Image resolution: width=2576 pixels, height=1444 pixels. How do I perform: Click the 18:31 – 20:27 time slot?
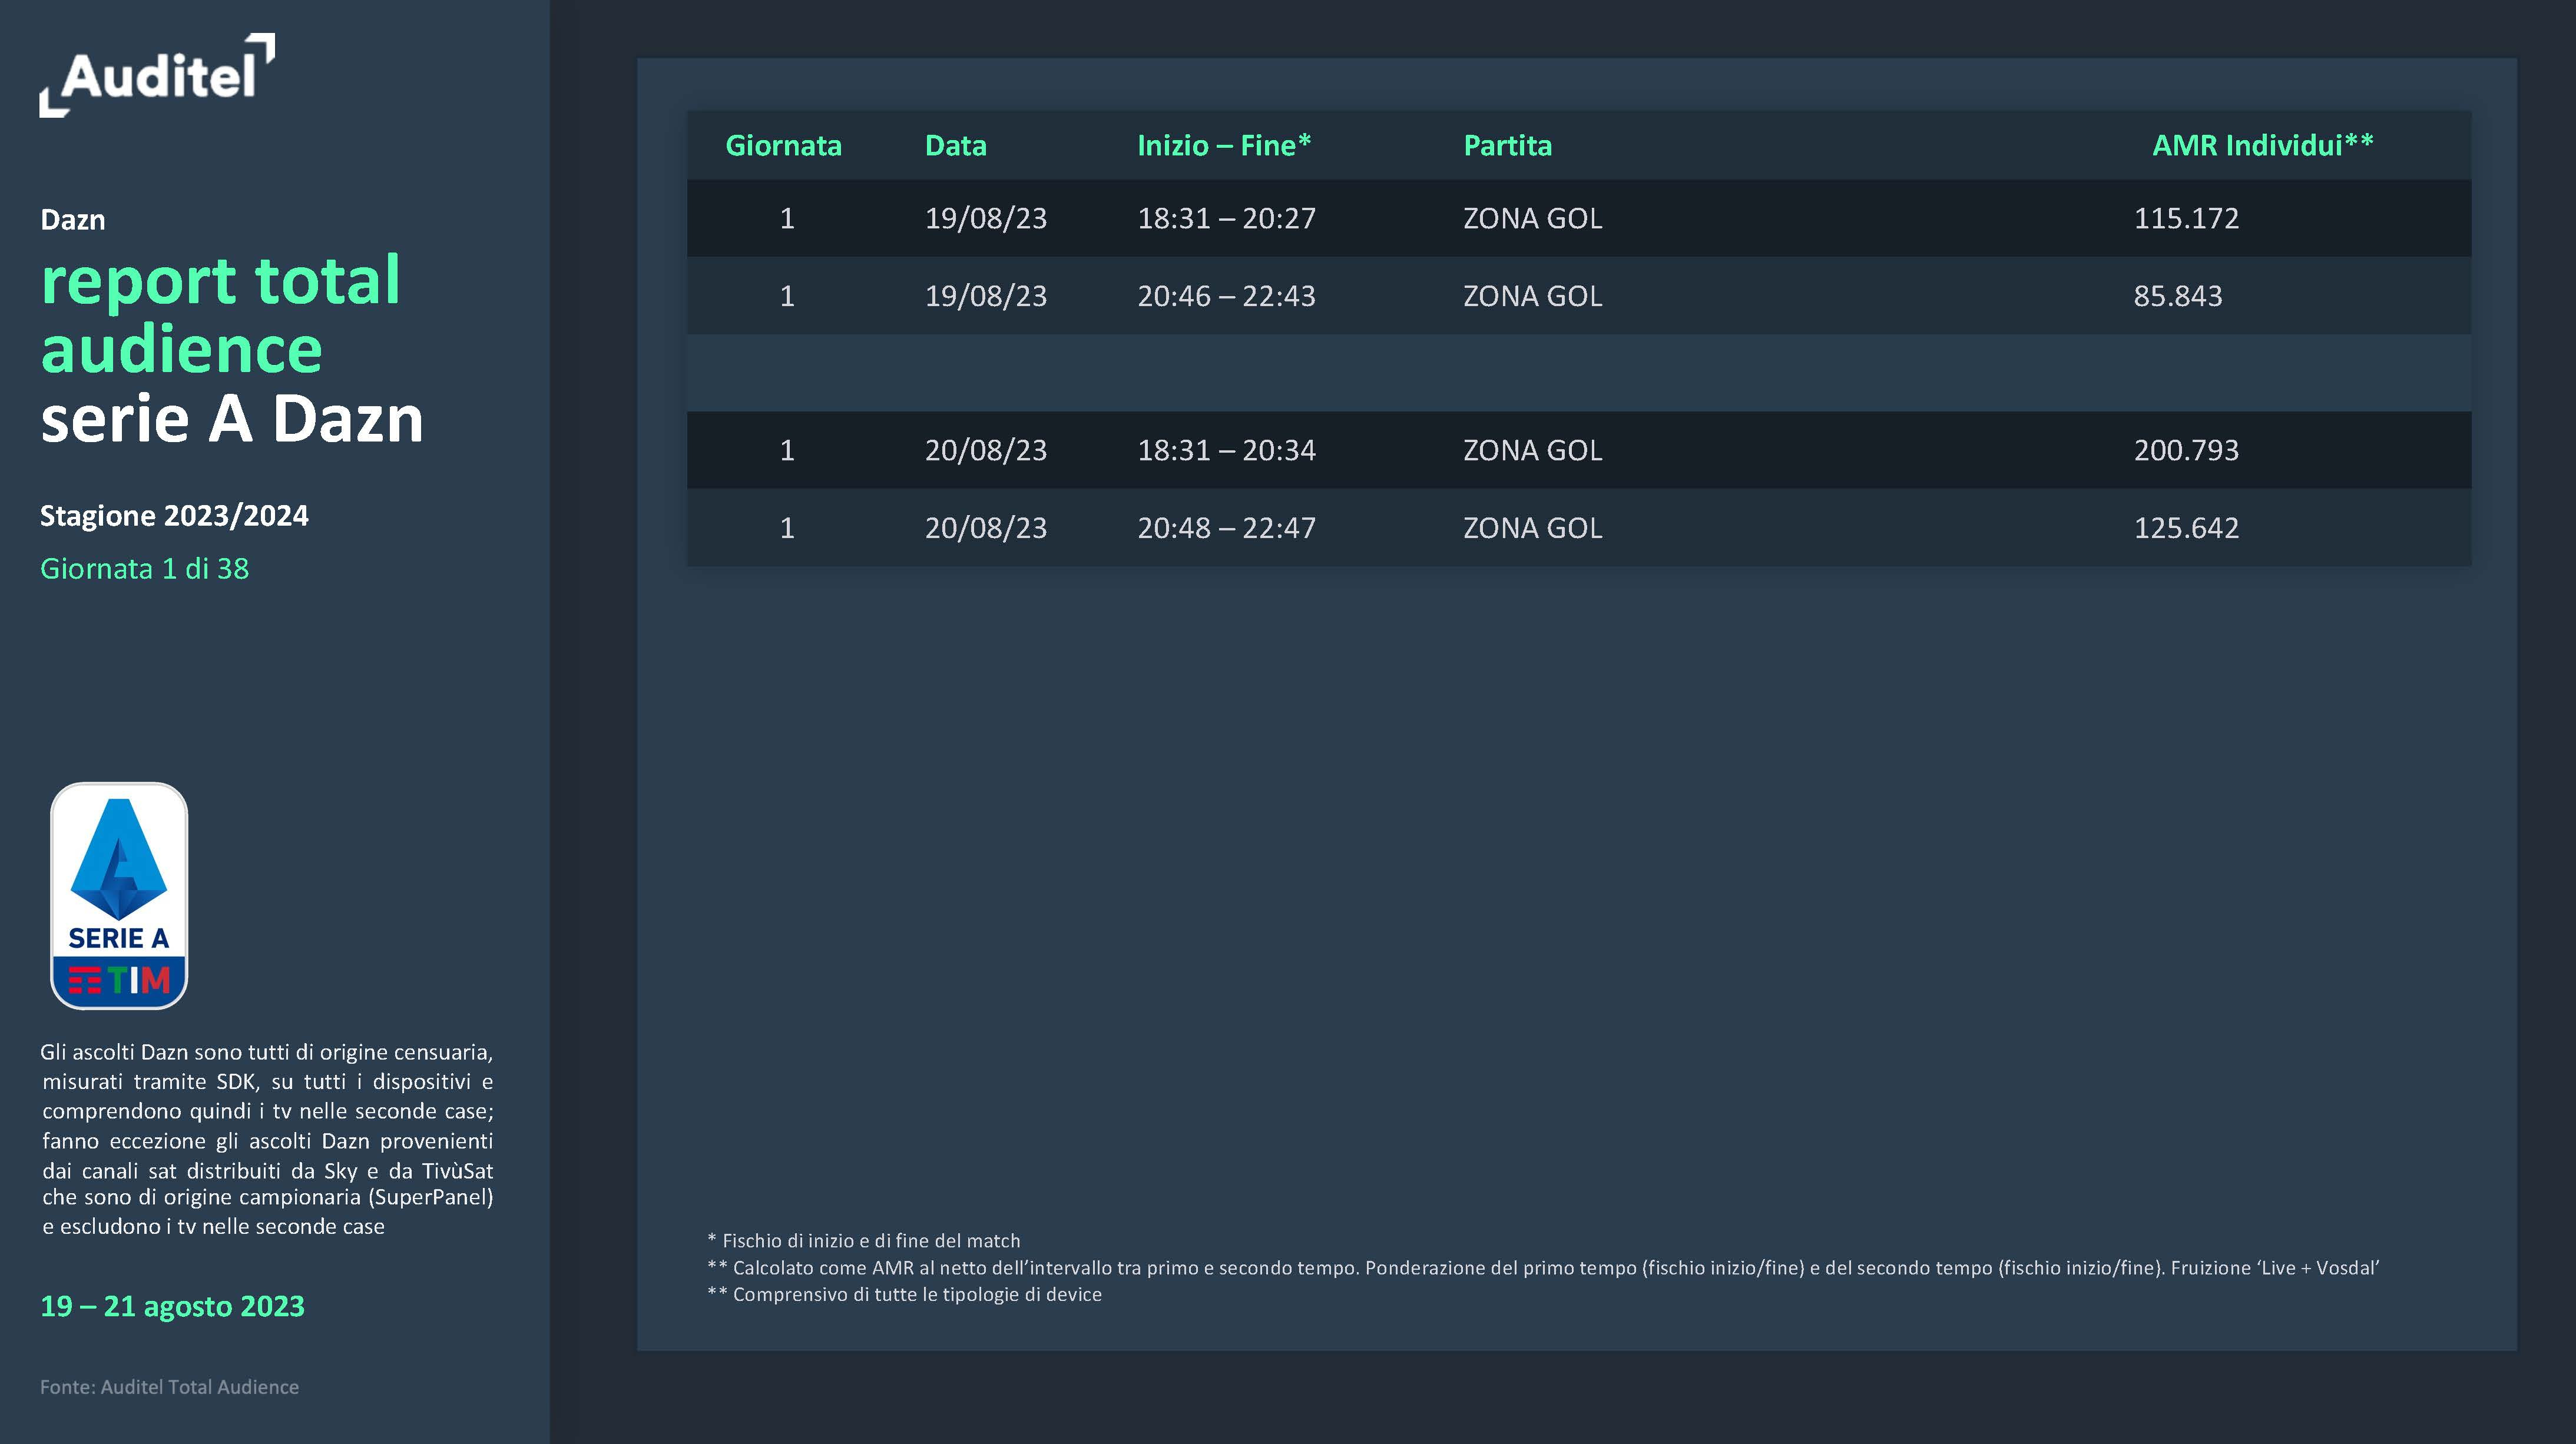(x=1226, y=219)
